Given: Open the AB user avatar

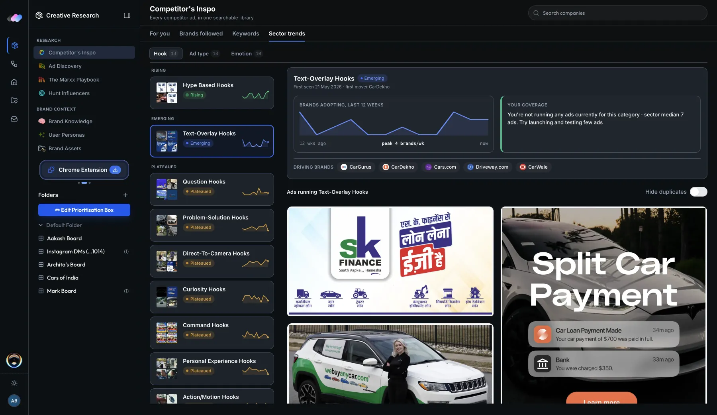Looking at the screenshot, I should tap(14, 401).
